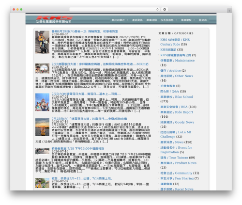Image resolution: width=242 pixels, height=205 pixels.
Task: Open the Product News category
Action: coord(178,163)
